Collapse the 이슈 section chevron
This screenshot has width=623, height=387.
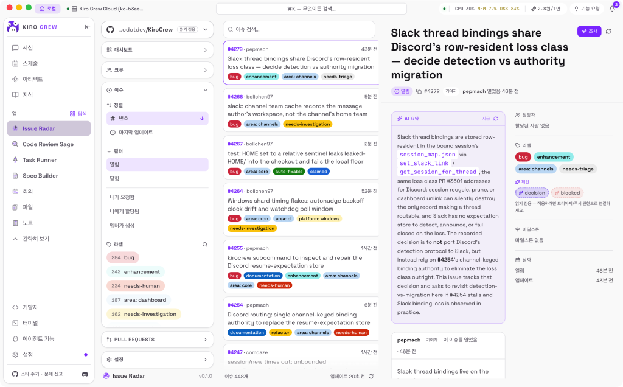[x=206, y=90]
